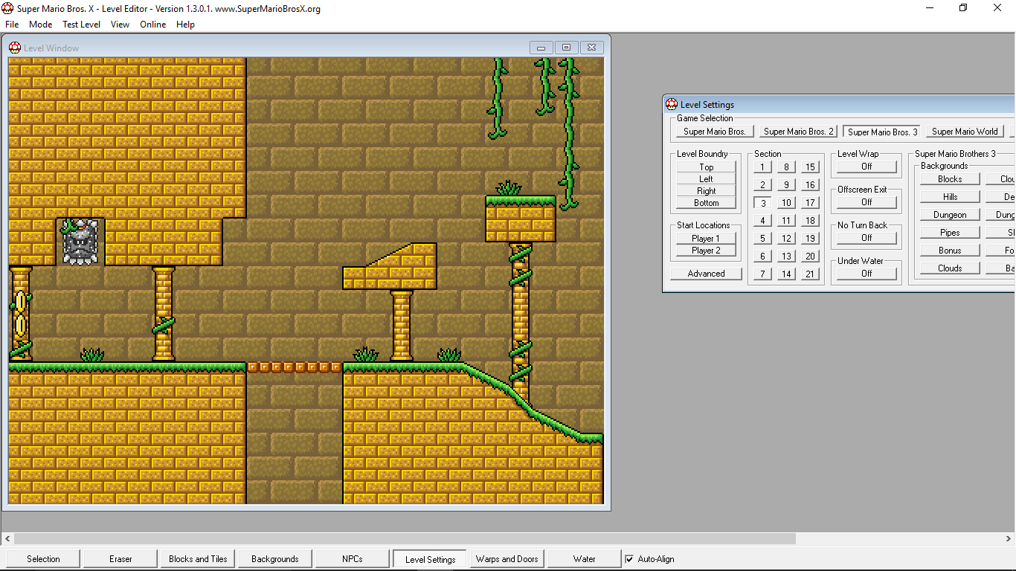Switch to section 3
The image size is (1016, 571).
(762, 203)
